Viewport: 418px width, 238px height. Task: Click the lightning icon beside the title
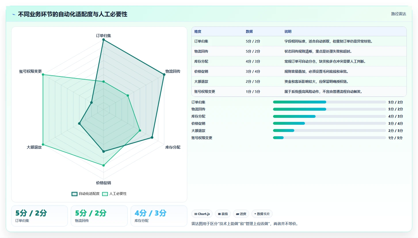click(14, 14)
